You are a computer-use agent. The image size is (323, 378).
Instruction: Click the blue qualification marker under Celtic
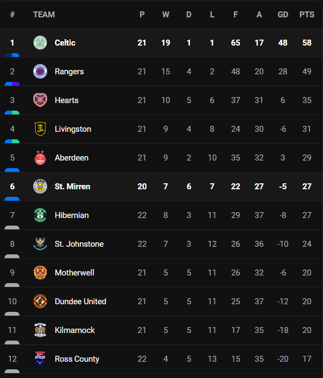coord(12,55)
